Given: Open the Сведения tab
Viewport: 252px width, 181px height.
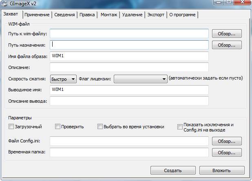Looking at the screenshot, I should (x=64, y=15).
